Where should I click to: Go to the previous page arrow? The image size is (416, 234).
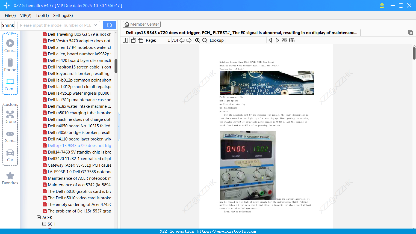tap(182, 40)
